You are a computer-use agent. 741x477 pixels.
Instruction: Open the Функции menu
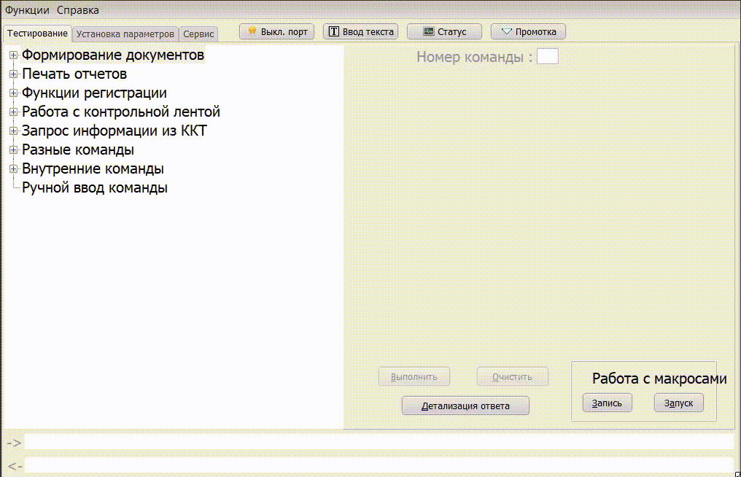point(27,10)
